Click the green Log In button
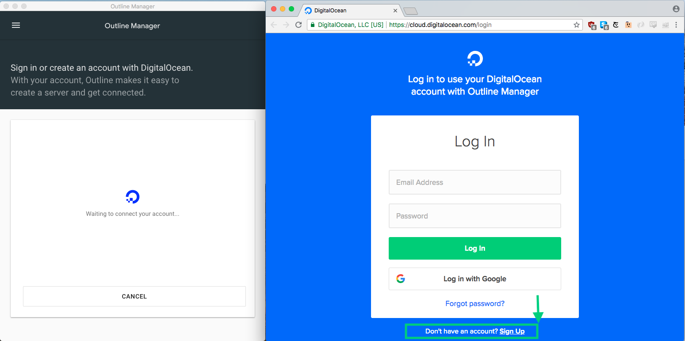This screenshot has width=685, height=341. [475, 249]
